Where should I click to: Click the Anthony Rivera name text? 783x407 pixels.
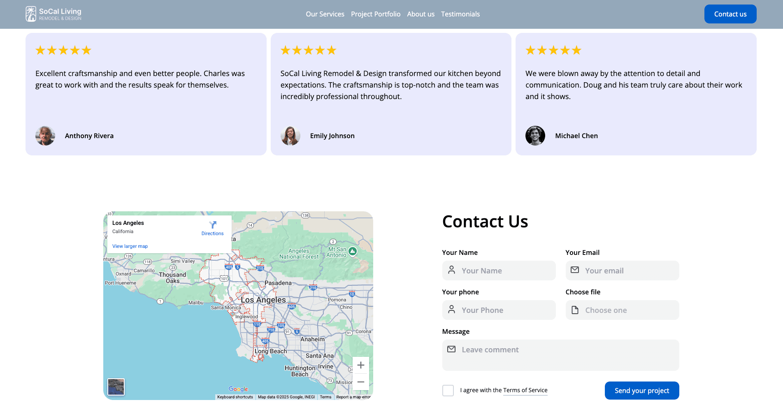point(89,136)
